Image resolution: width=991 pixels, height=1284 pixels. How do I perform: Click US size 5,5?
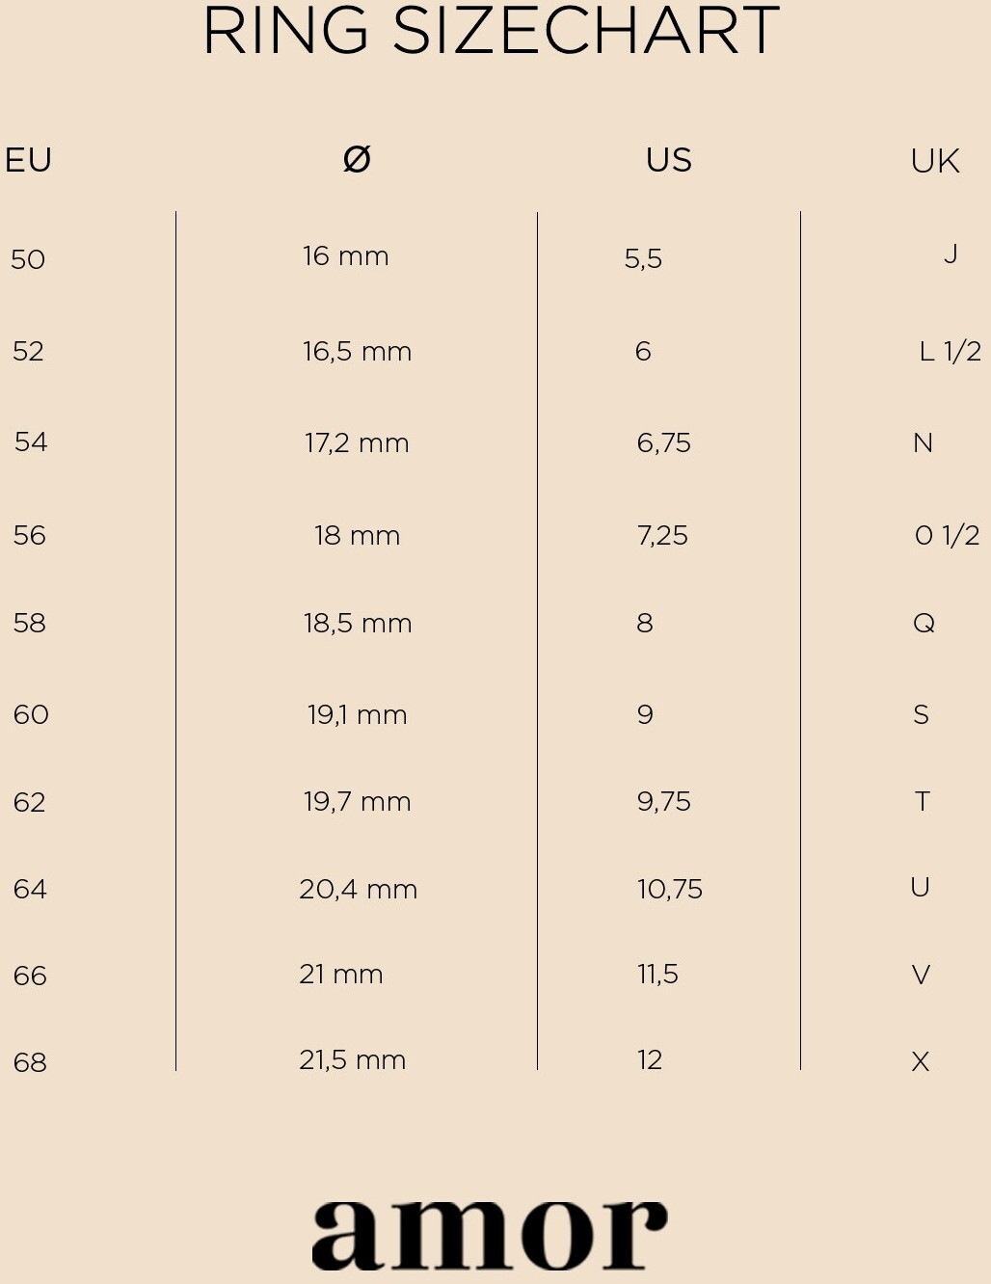click(x=643, y=258)
